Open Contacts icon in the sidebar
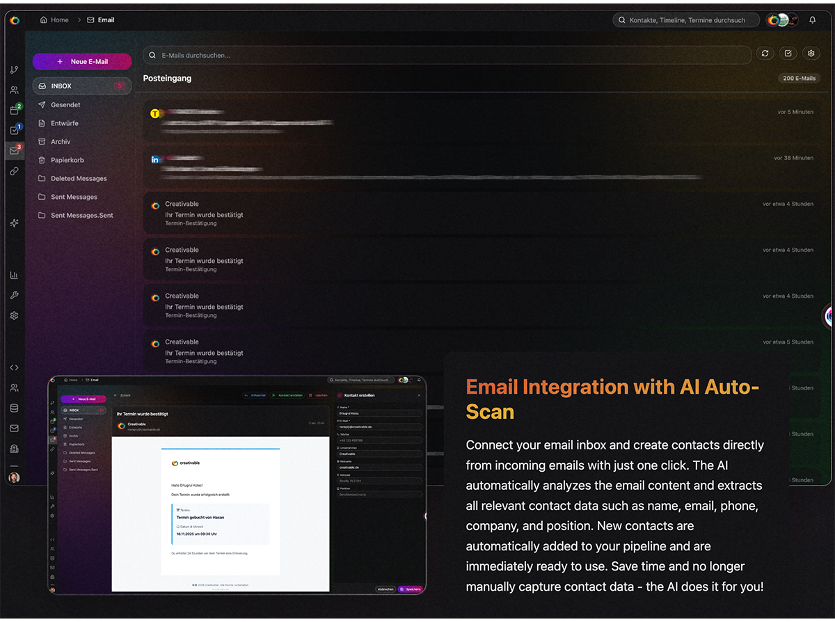835x622 pixels. coord(14,89)
